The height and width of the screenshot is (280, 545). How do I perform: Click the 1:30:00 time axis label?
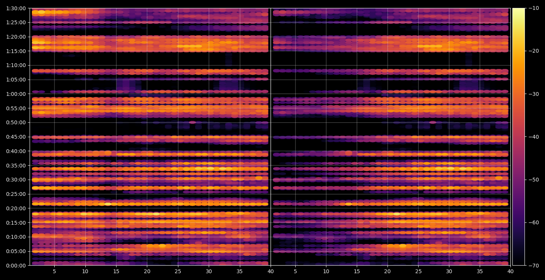coord(16,8)
